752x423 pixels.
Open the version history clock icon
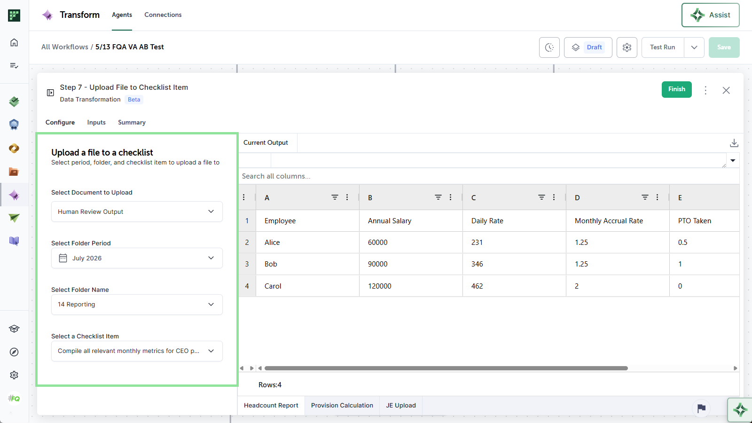pos(549,47)
